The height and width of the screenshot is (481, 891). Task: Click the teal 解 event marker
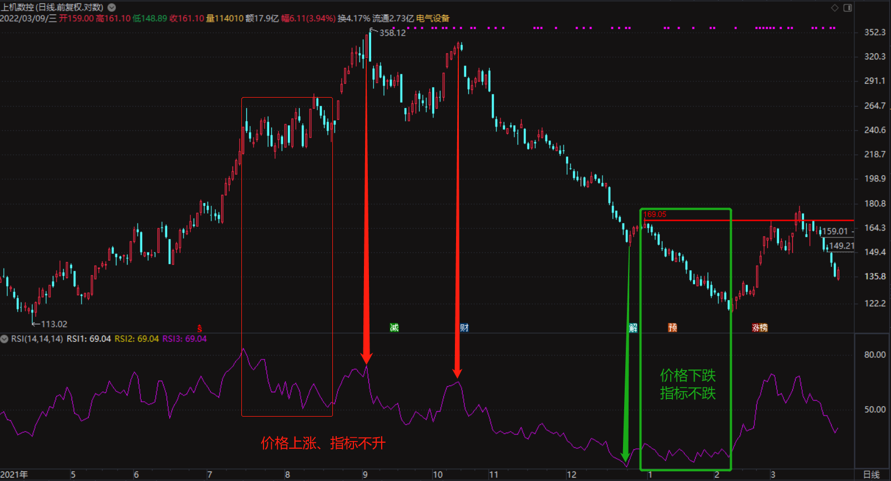[x=633, y=327]
